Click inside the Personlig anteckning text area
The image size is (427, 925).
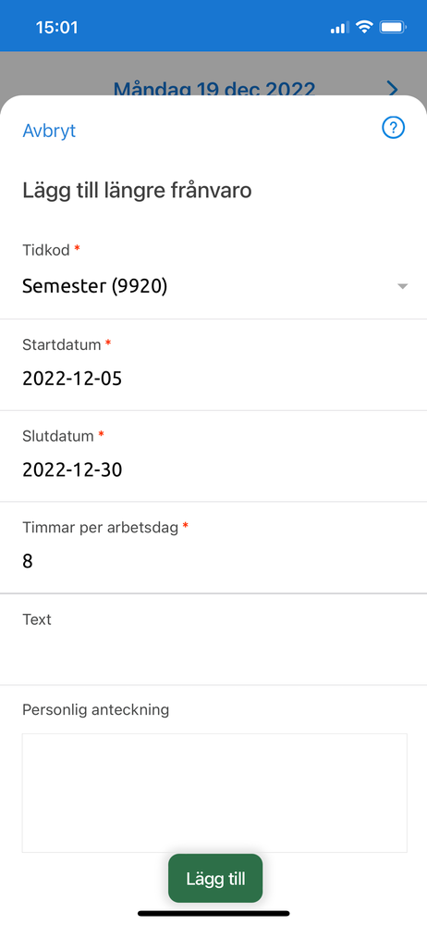tap(214, 793)
